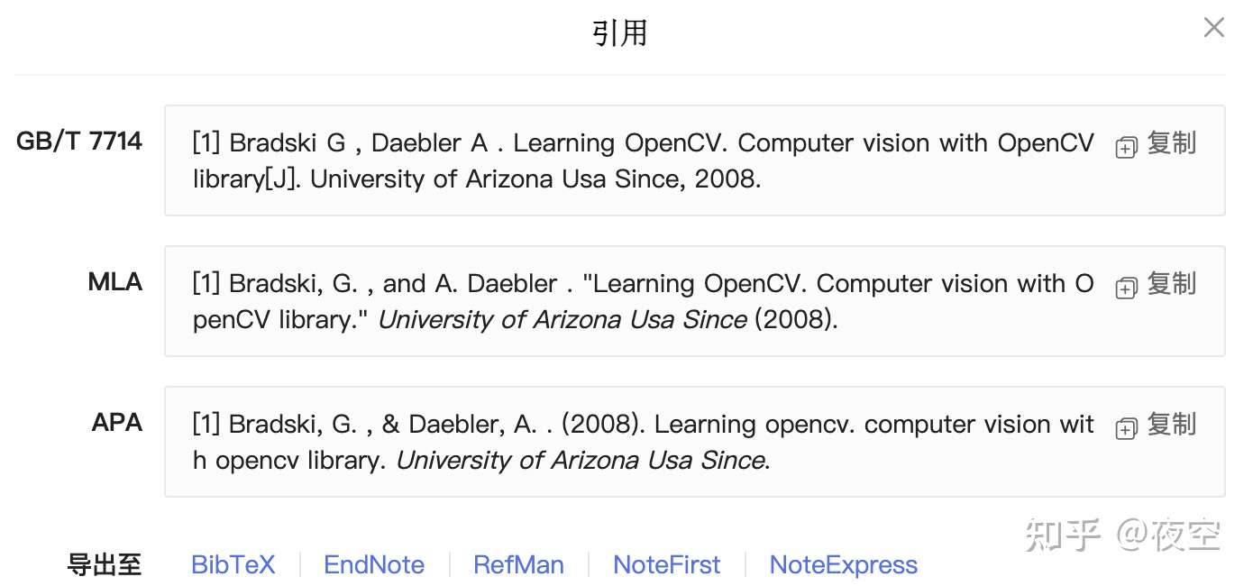Close the 引用 citation dialog

click(x=1213, y=28)
